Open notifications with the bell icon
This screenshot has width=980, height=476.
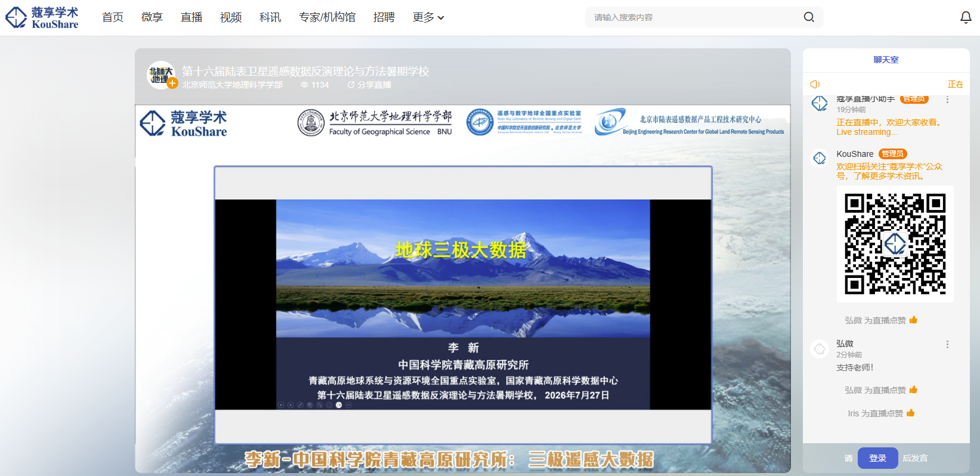coord(966,18)
